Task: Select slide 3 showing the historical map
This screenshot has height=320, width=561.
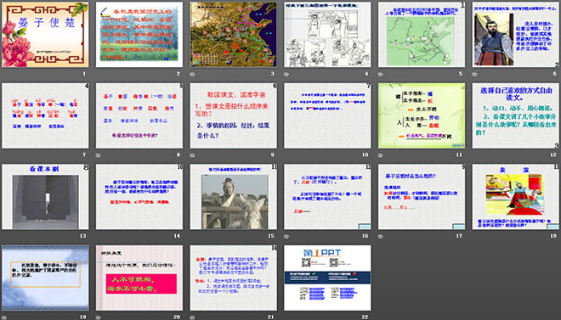Action: point(233,34)
